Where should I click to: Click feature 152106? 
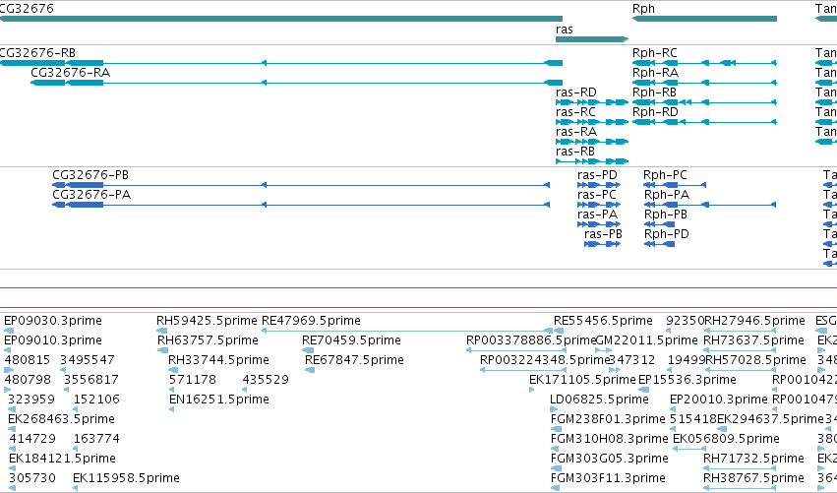[x=96, y=400]
